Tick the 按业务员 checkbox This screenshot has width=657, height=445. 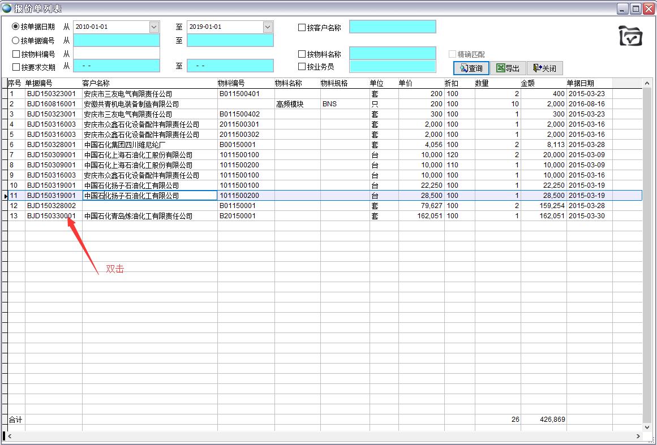[x=302, y=67]
